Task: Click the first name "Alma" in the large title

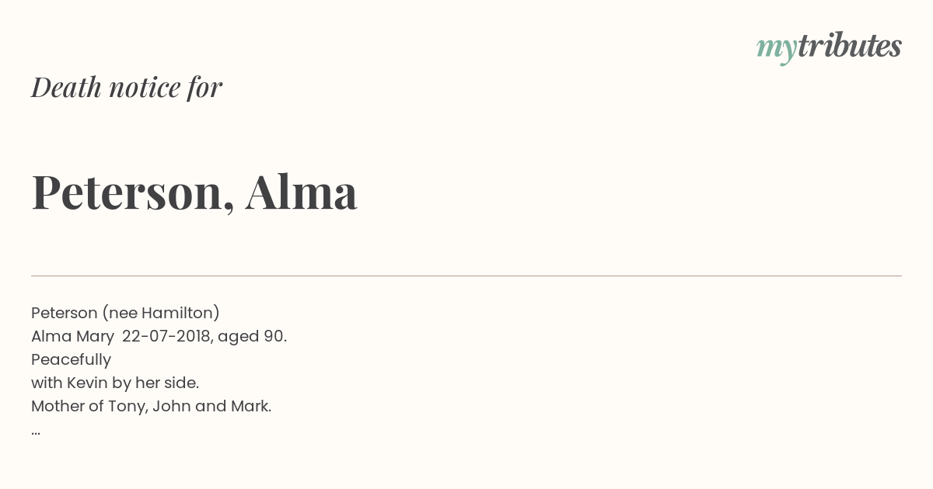Action: coord(302,191)
